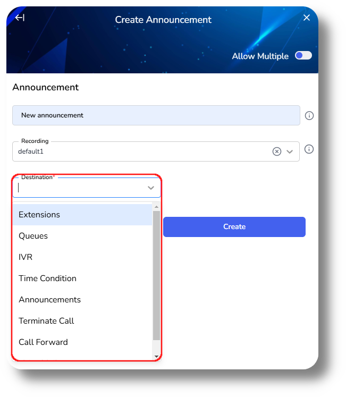Click scrollbar up arrow in destination list
This screenshot has width=346, height=397.
pyautogui.click(x=157, y=207)
